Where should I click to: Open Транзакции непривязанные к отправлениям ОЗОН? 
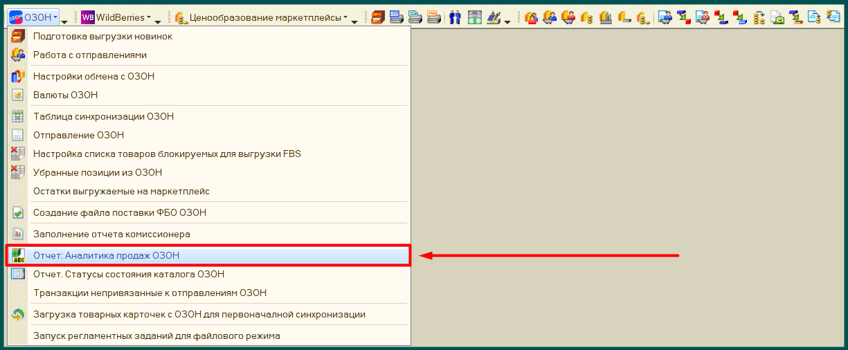point(208,293)
